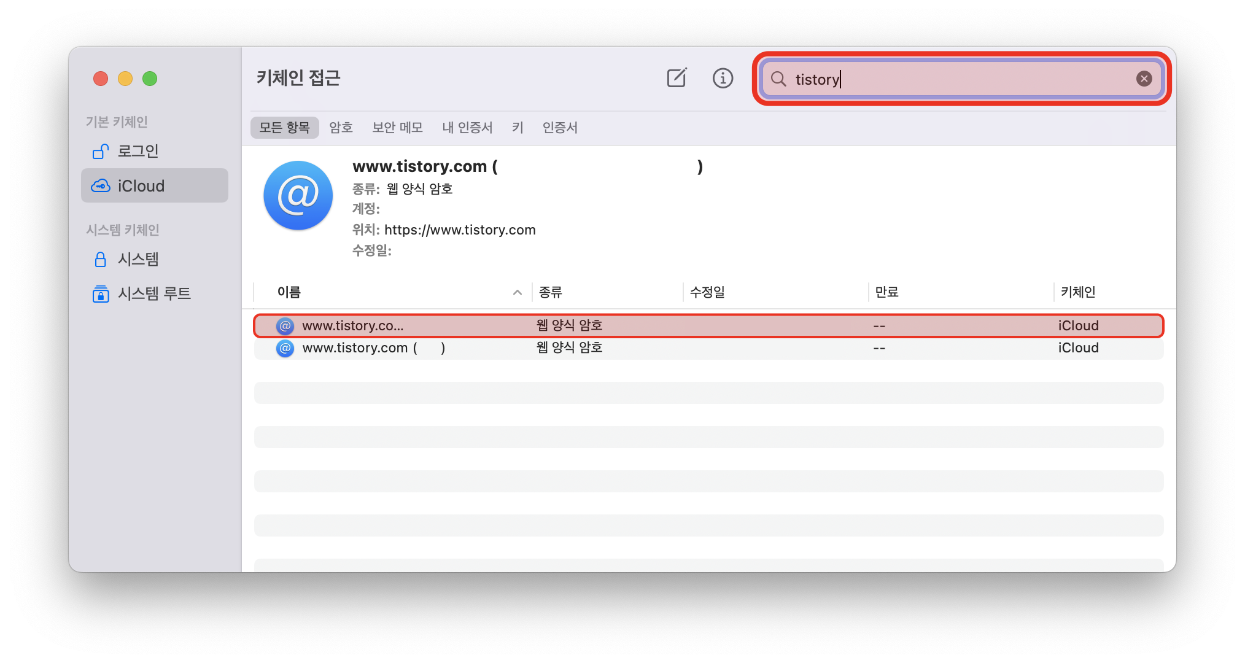The height and width of the screenshot is (663, 1245).
Task: Select the second www.tistory.com ( ) row
Action: (x=373, y=348)
